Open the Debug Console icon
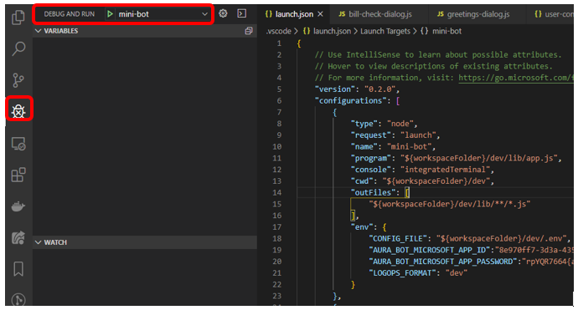Screen dimensions: 578x310 [x=242, y=13]
